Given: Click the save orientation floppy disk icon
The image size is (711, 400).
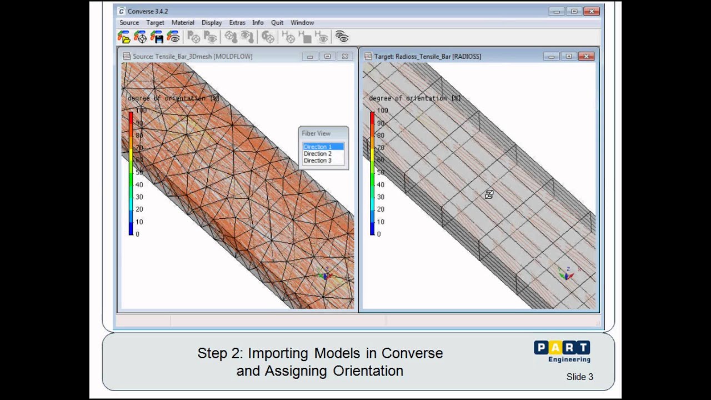Looking at the screenshot, I should 157,37.
